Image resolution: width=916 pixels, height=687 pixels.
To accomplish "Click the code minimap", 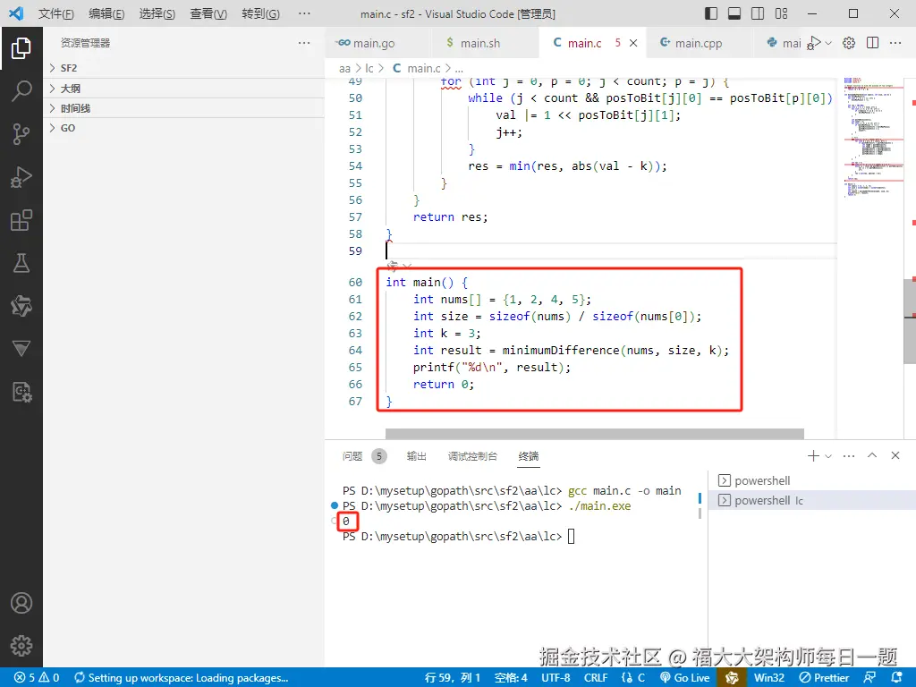I will tap(874, 137).
